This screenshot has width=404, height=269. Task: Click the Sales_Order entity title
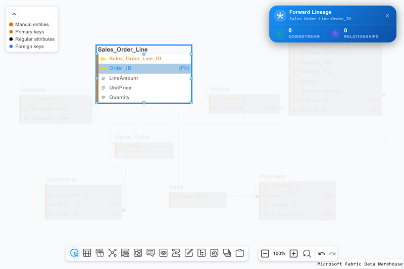coord(133,137)
